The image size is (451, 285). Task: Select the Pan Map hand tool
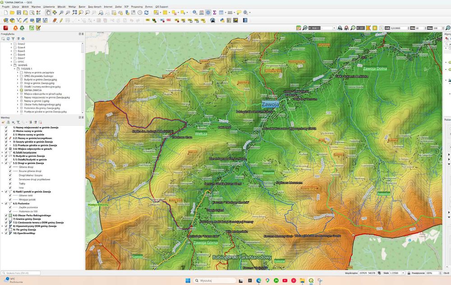coord(48,13)
